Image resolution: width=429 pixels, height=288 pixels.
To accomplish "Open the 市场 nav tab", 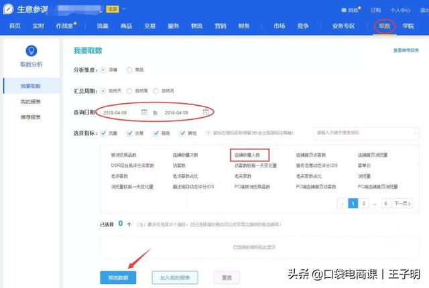I will [280, 26].
